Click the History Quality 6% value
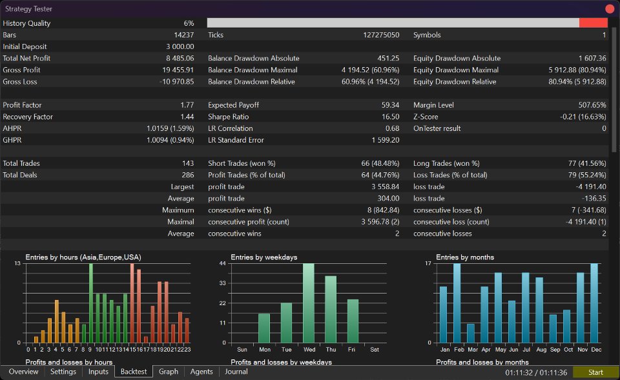 point(189,23)
